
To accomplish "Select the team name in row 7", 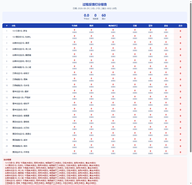I will pos(22,67).
